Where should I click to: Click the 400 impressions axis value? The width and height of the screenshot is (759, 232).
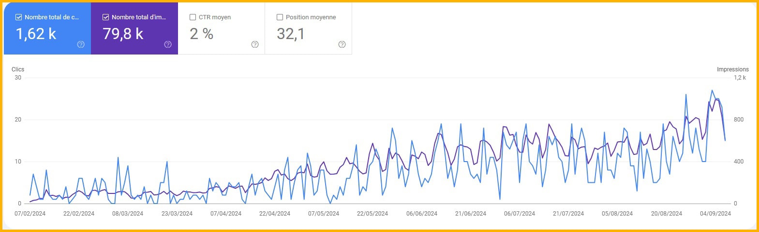pos(739,162)
